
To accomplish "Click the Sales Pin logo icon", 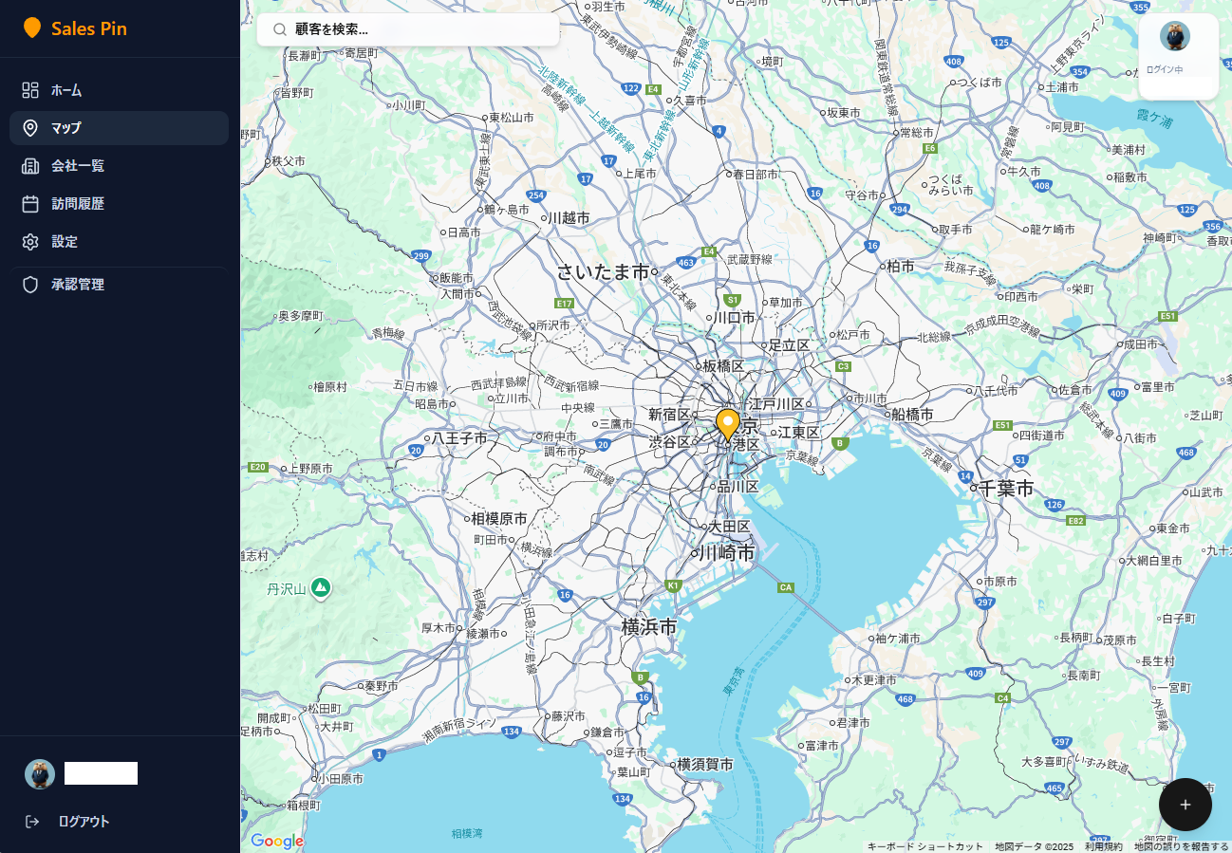I will 32,28.
